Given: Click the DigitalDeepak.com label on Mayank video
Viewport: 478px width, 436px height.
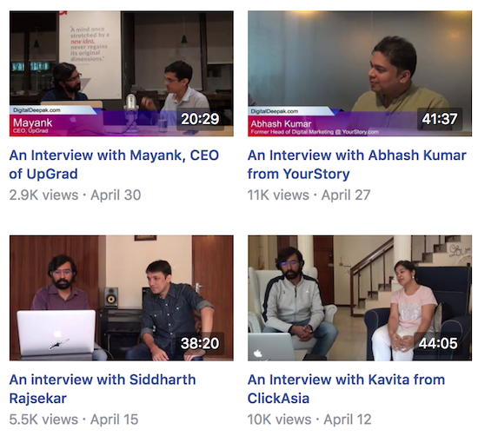Looking at the screenshot, I should pos(37,110).
